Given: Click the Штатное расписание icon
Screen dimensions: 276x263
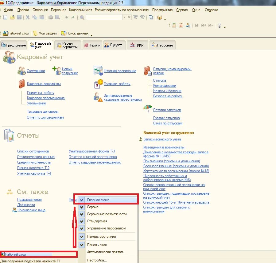Looking at the screenshot, I should coord(98,71).
